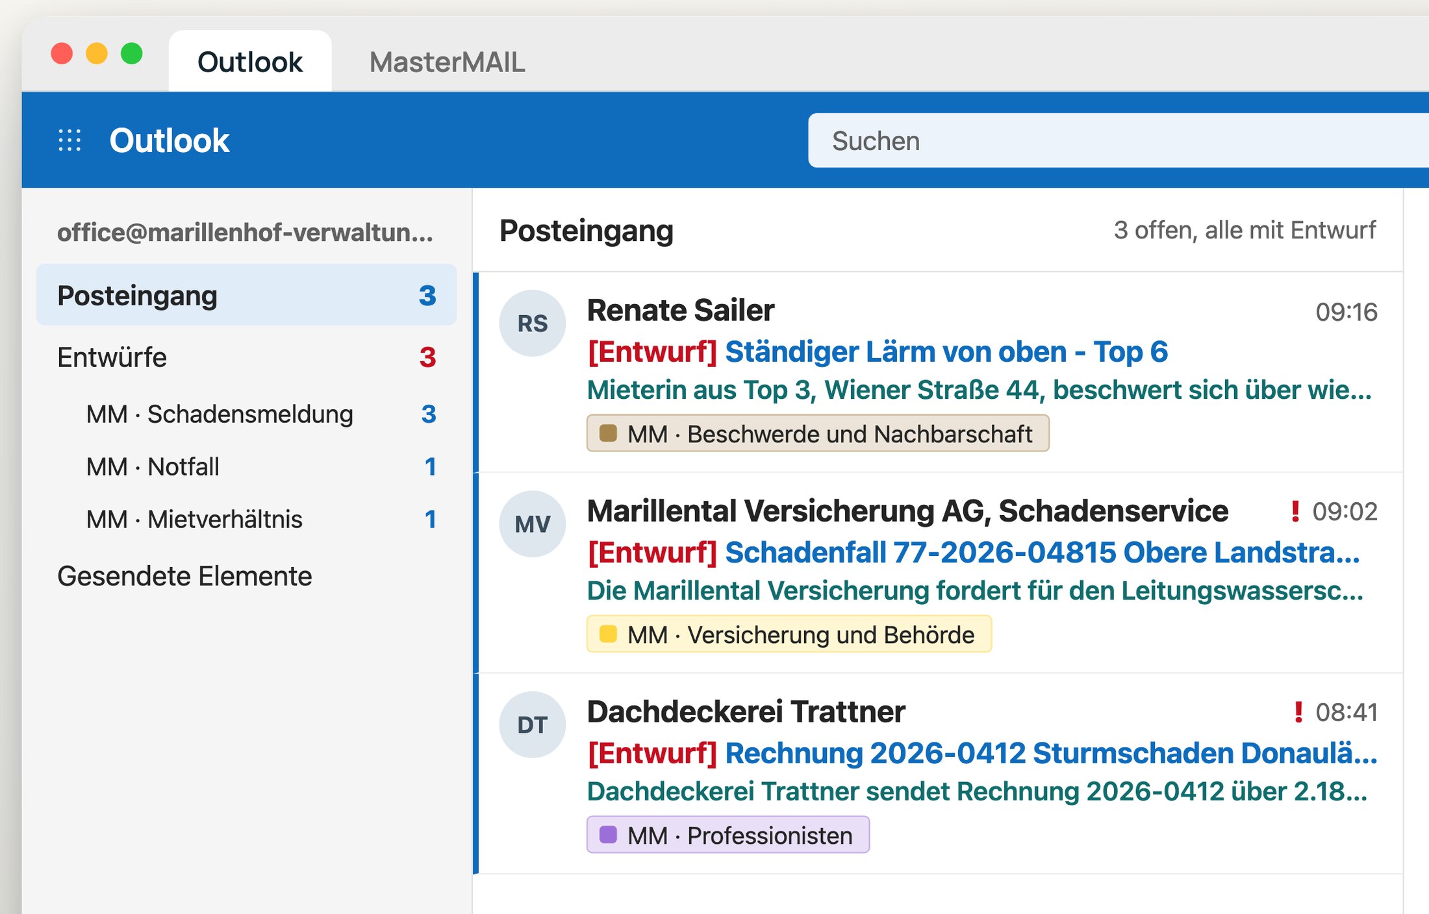Screen dimensions: 1429x914
Task: Click the DT avatar for Dachdeckerei Trattner
Action: tap(532, 724)
